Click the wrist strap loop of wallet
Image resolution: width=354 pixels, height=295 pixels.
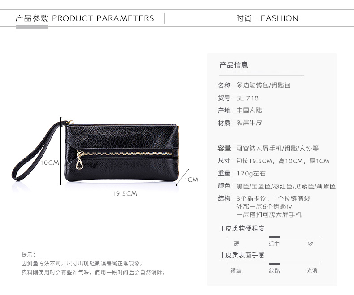point(37,151)
